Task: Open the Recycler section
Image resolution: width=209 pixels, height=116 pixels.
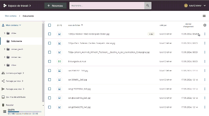Action: [x=10, y=105]
